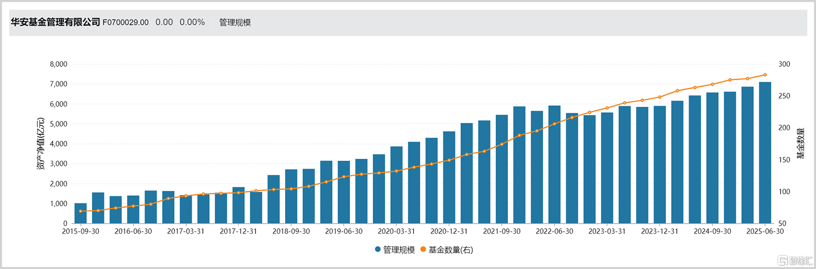
Task: Click the right axis value 150
Action: click(x=784, y=160)
